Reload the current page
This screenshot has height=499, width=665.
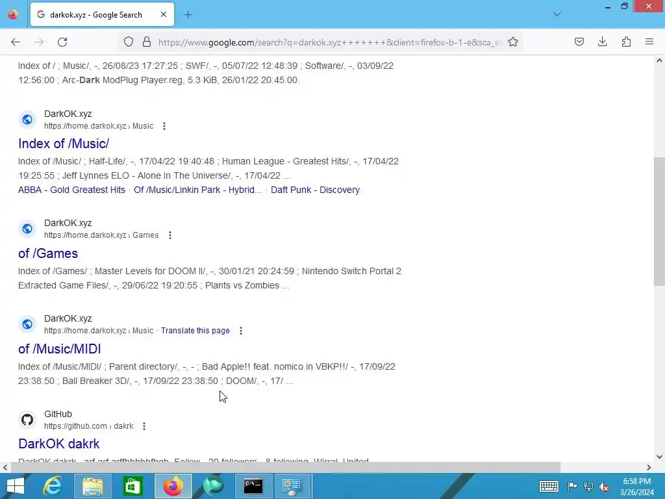62,42
